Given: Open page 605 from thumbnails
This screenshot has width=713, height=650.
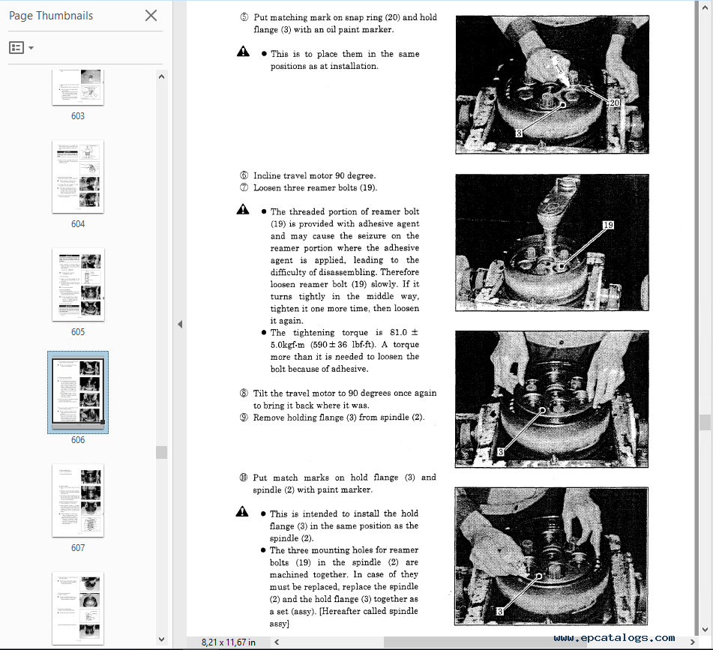Looking at the screenshot, I should click(x=78, y=285).
